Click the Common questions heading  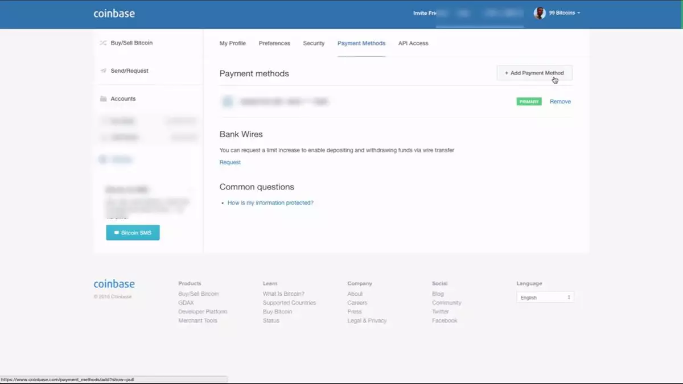point(257,187)
